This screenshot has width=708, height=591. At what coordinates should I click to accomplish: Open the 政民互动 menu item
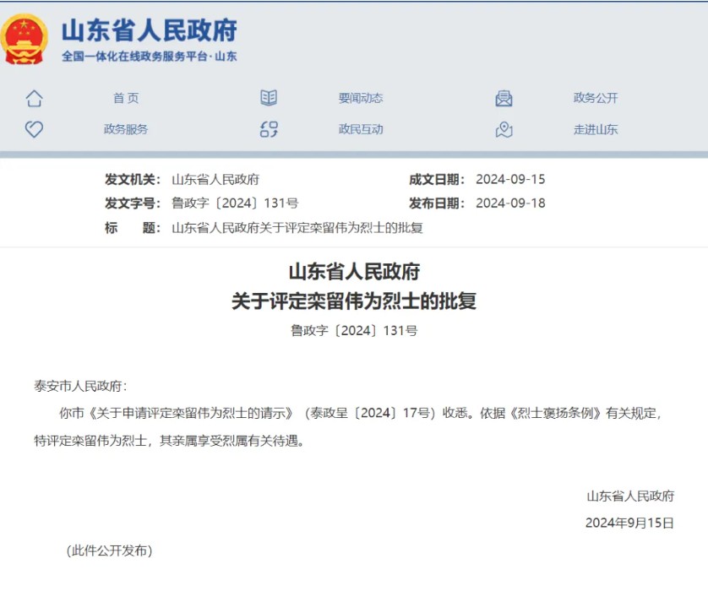361,129
